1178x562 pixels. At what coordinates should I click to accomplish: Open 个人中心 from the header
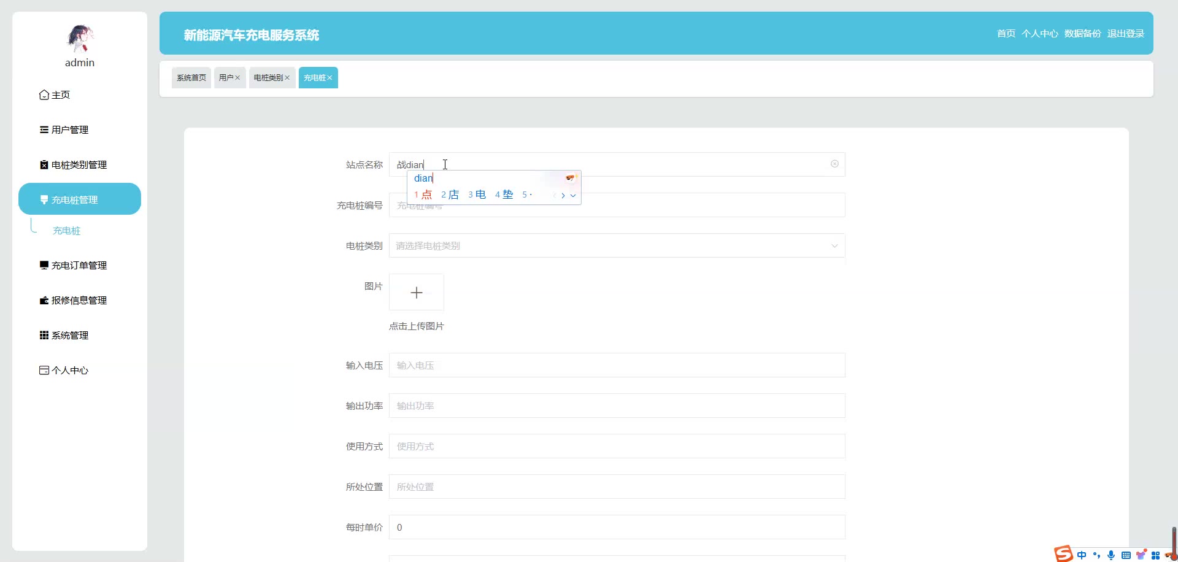coord(1040,33)
